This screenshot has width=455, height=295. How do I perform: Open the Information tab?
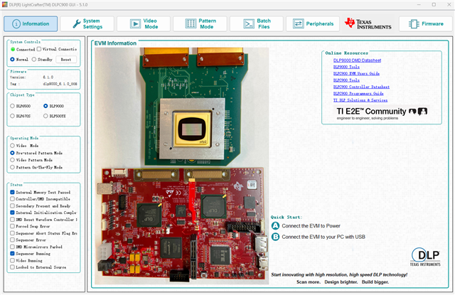pyautogui.click(x=31, y=23)
